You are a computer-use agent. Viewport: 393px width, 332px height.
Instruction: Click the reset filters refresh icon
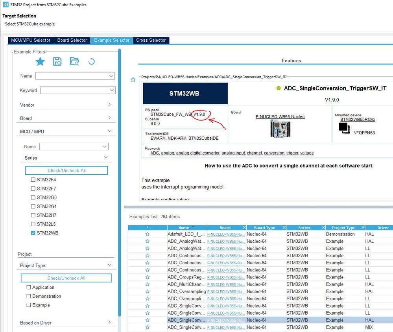[x=92, y=61]
